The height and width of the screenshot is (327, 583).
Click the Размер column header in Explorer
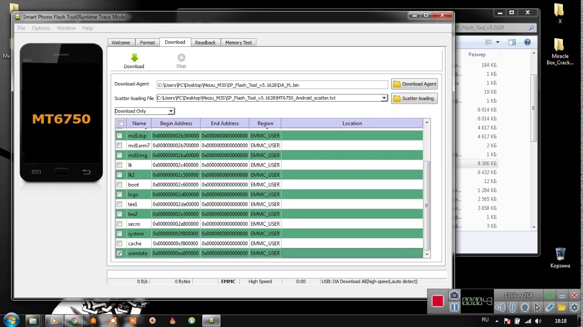pyautogui.click(x=477, y=54)
